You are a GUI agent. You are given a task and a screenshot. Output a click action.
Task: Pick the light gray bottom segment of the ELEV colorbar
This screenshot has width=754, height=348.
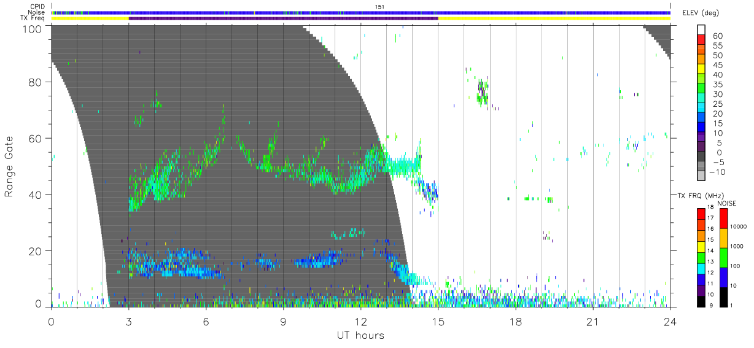point(702,176)
